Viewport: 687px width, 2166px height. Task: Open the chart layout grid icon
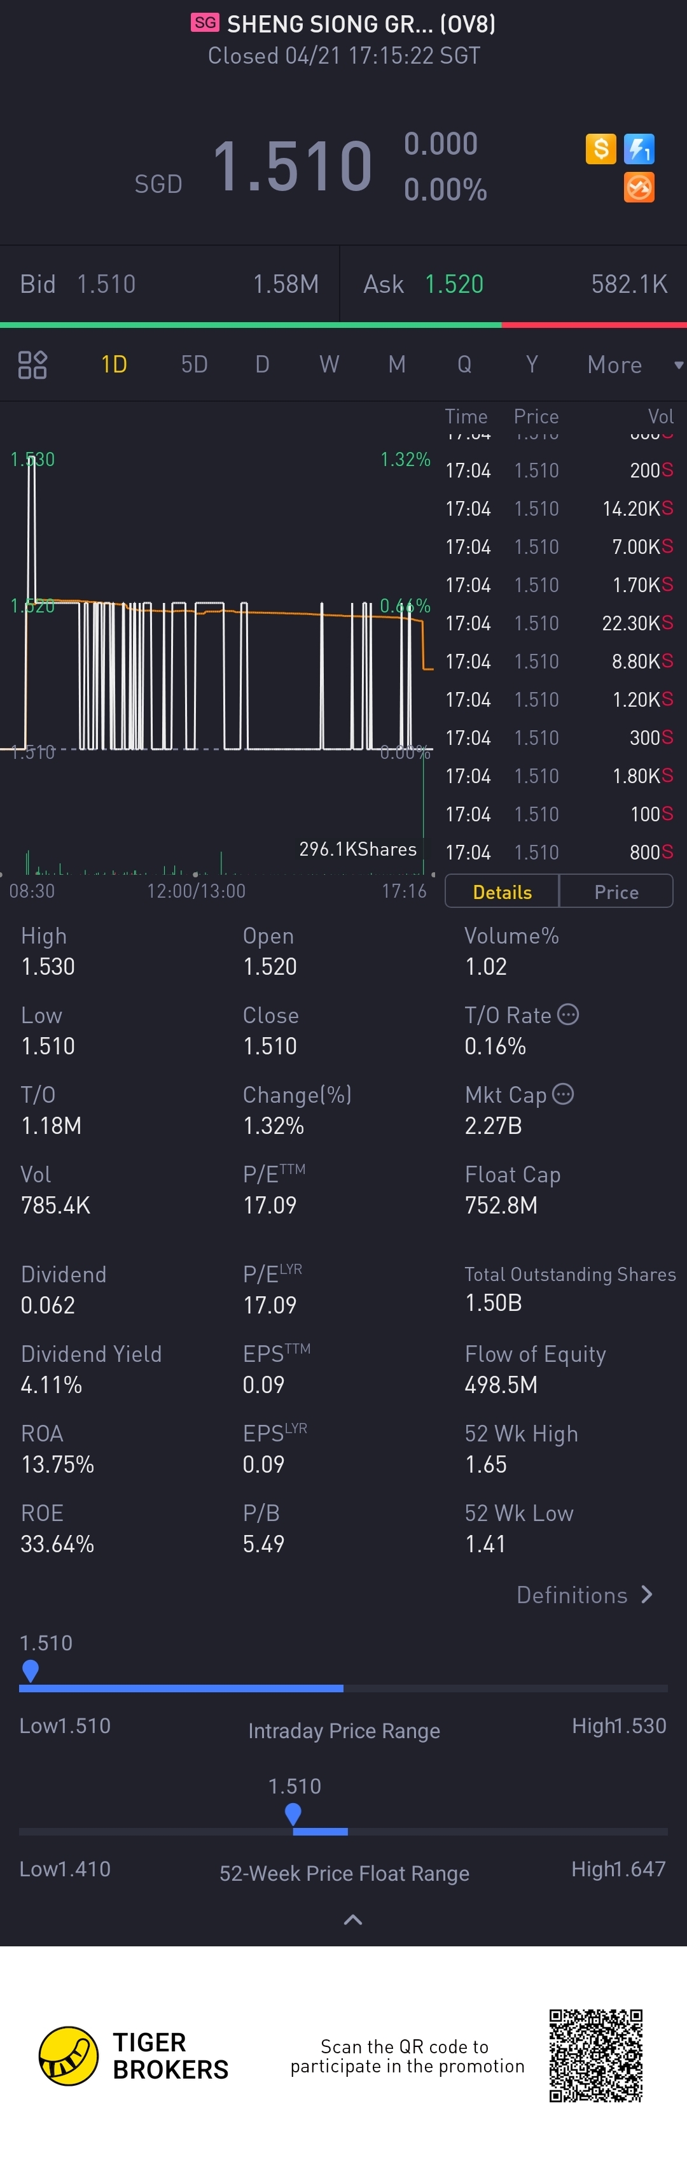point(32,365)
